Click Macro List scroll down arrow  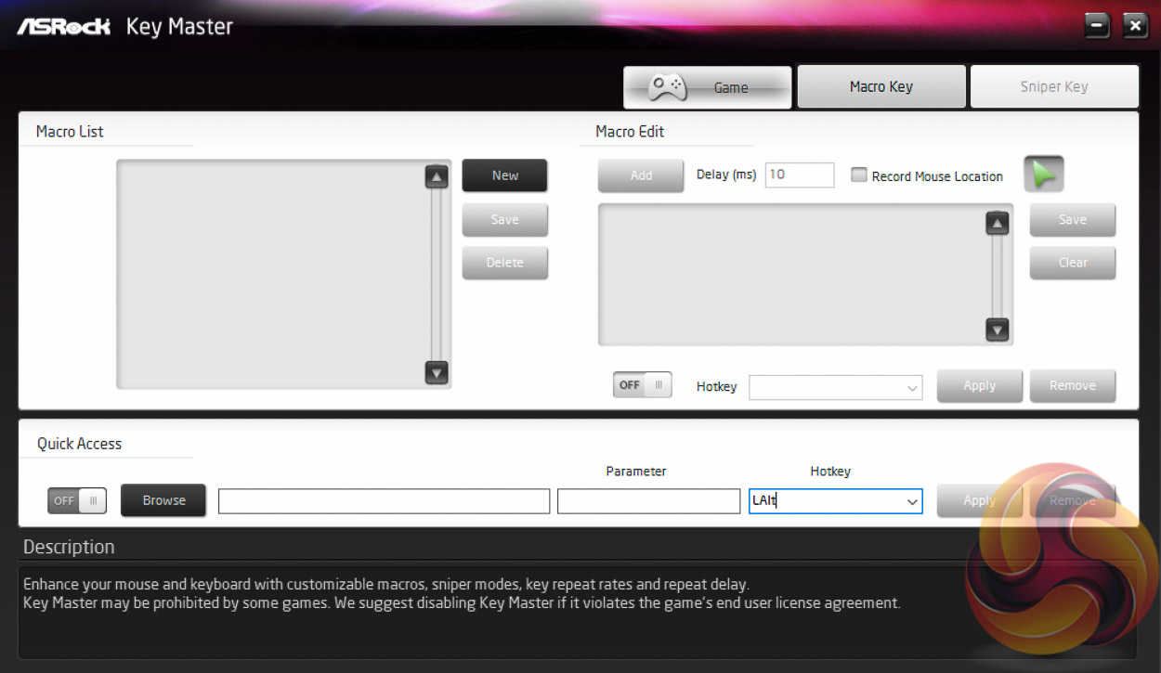437,372
